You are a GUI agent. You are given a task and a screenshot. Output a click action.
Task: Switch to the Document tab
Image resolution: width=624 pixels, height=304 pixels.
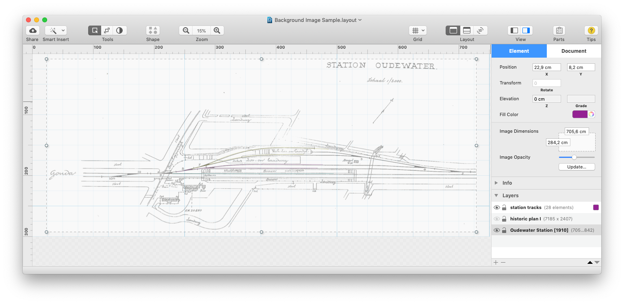[x=574, y=51]
